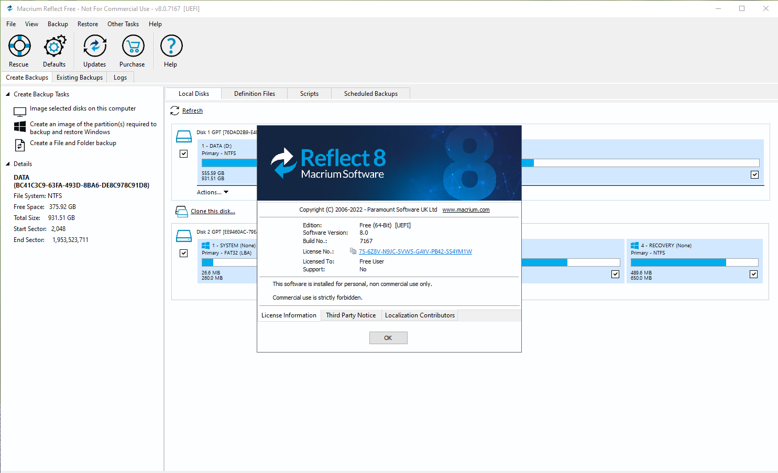778x473 pixels.
Task: Open the File menu
Action: pyautogui.click(x=11, y=24)
